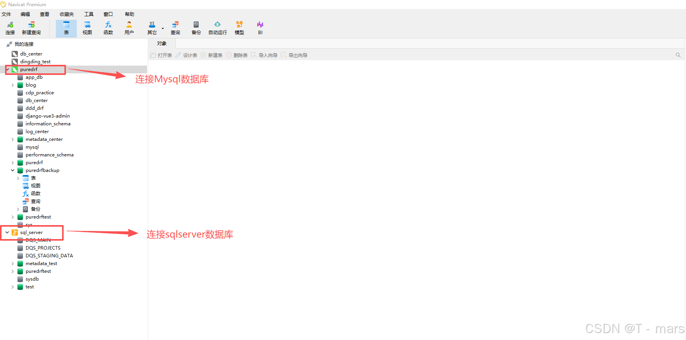Collapse the puredrf connection node

(x=7, y=69)
